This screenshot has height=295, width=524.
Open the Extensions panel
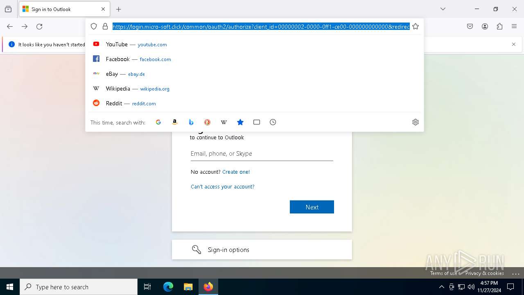coord(499,27)
